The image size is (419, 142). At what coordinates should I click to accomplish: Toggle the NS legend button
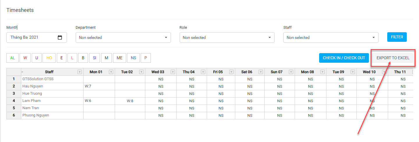(x=133, y=58)
